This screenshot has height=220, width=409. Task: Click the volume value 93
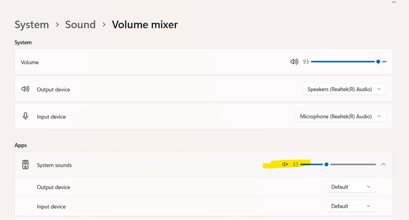[x=306, y=62]
